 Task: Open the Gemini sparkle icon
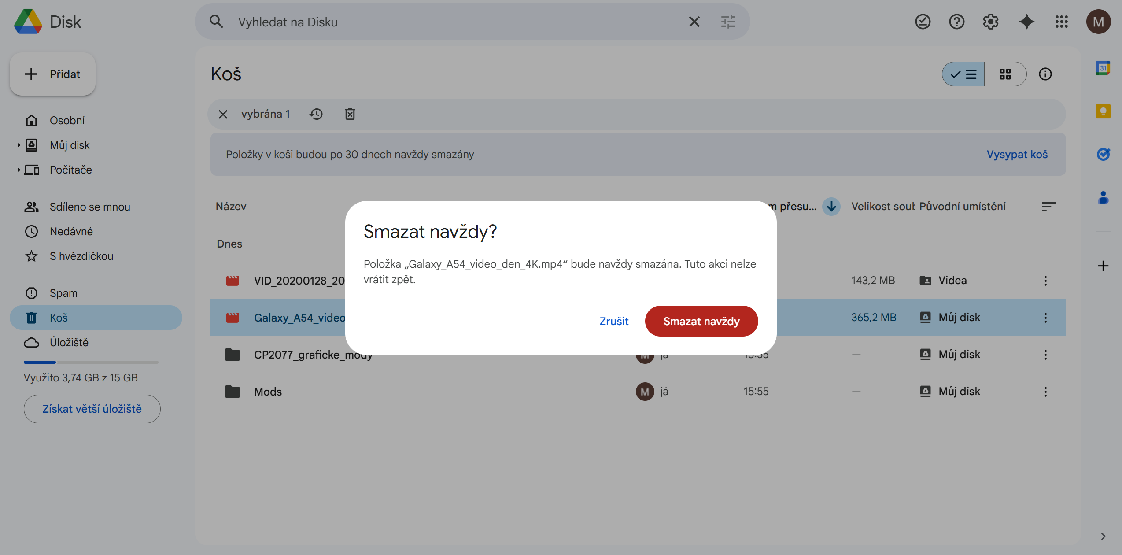coord(1026,22)
